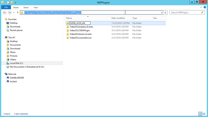Viewport: 208px width, 117px height.
Task: Click the VideoOS.Analytics.Events folder icon
Action: point(68,27)
